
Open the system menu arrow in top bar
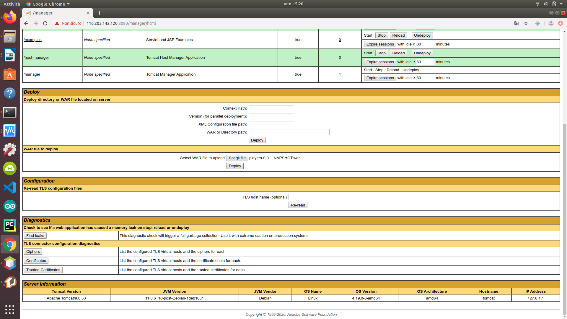pos(561,4)
